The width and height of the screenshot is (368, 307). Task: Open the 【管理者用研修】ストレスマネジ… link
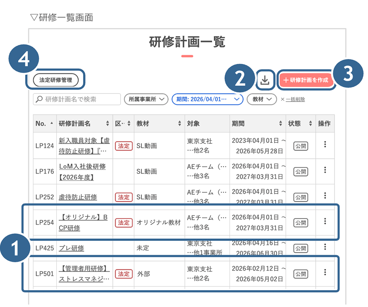[84, 274]
